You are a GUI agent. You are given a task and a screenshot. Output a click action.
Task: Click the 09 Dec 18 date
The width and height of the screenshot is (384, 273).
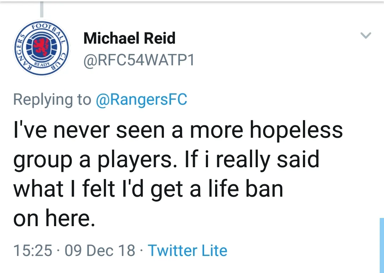[100, 250]
